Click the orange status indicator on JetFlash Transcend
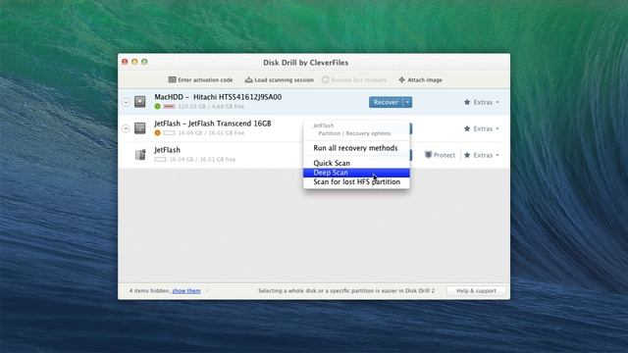 [157, 133]
